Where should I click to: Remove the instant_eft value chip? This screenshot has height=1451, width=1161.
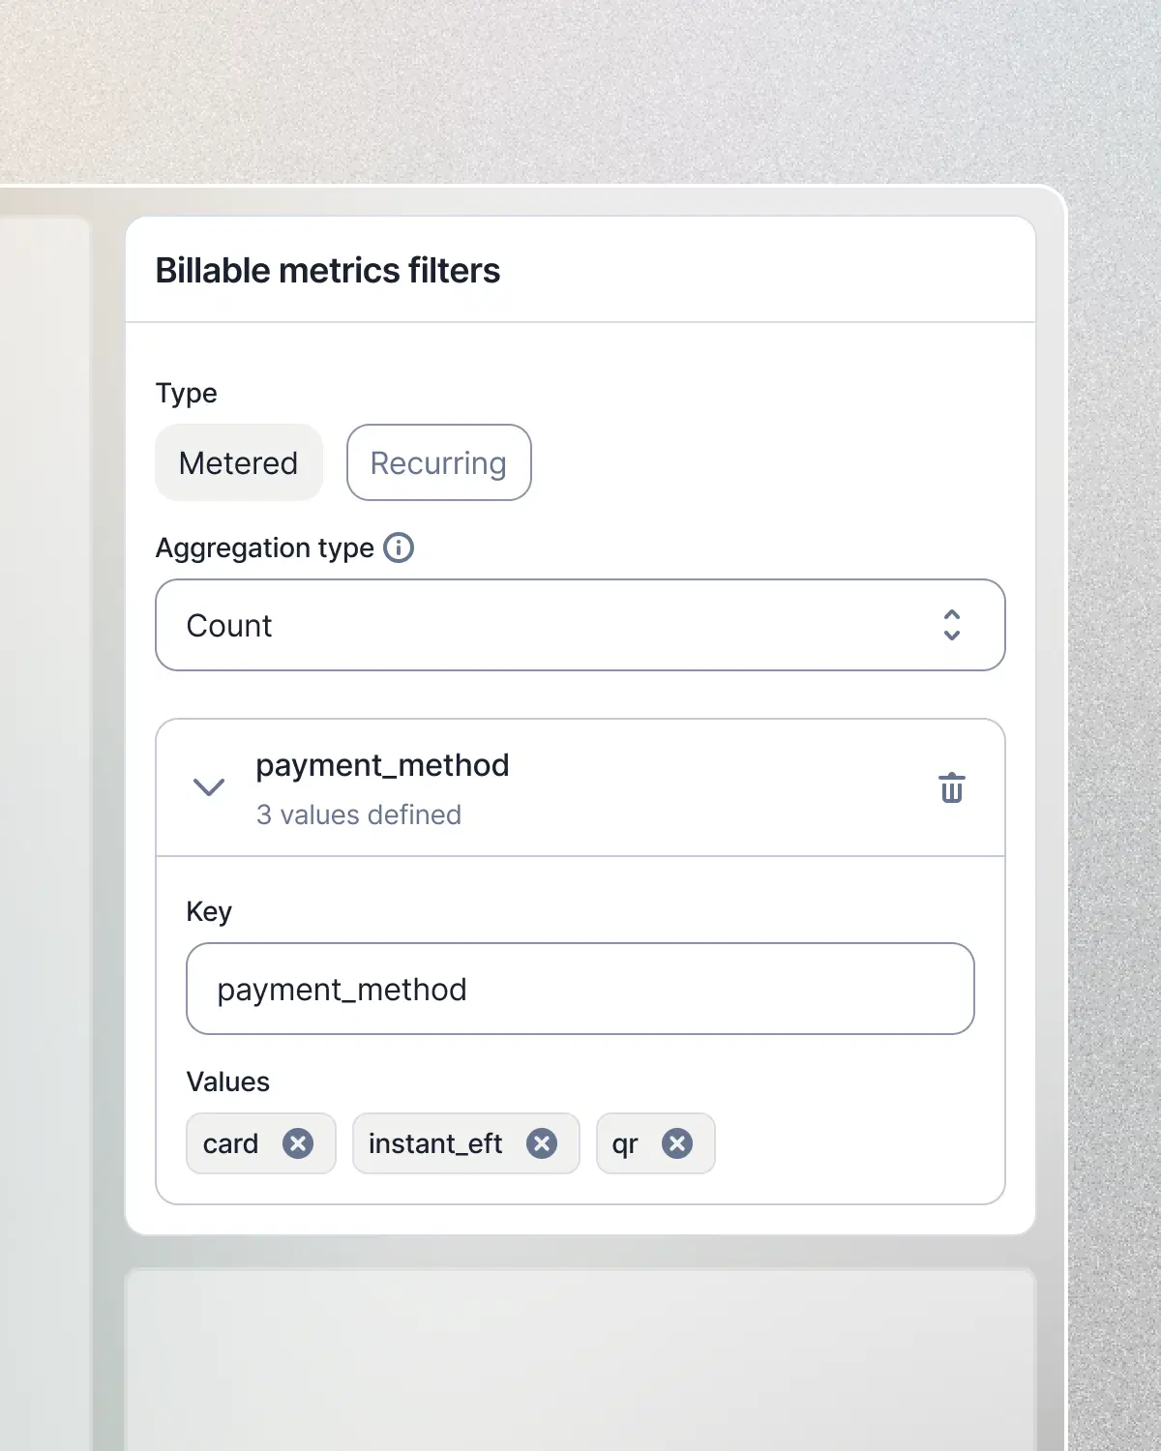[543, 1143]
